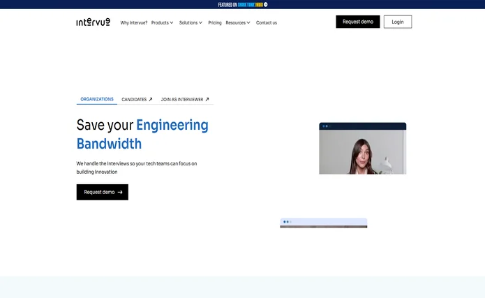Expand the Resources dropdown
Image resolution: width=485 pixels, height=298 pixels.
click(x=237, y=22)
